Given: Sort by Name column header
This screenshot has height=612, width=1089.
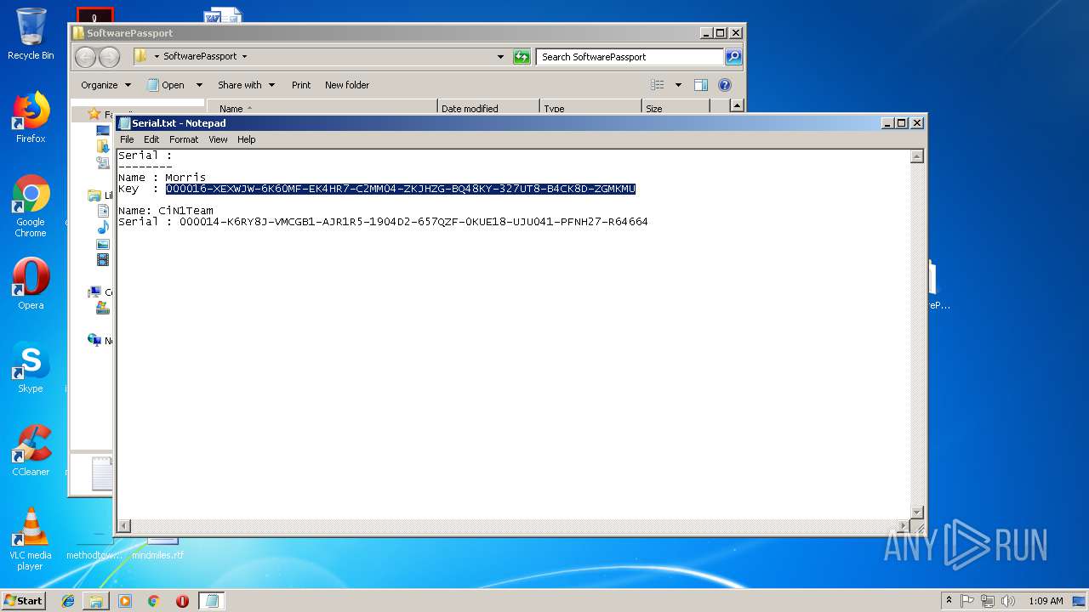Looking at the screenshot, I should click(x=322, y=108).
